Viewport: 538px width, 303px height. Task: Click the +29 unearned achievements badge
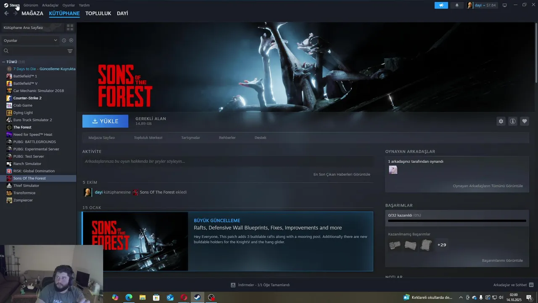click(442, 245)
